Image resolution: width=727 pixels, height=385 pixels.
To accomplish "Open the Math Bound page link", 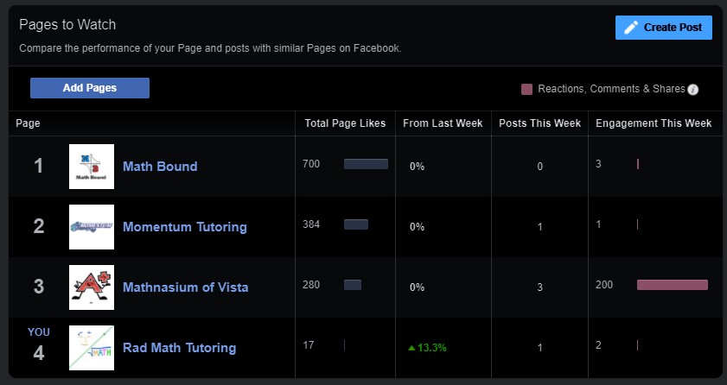I will [160, 166].
